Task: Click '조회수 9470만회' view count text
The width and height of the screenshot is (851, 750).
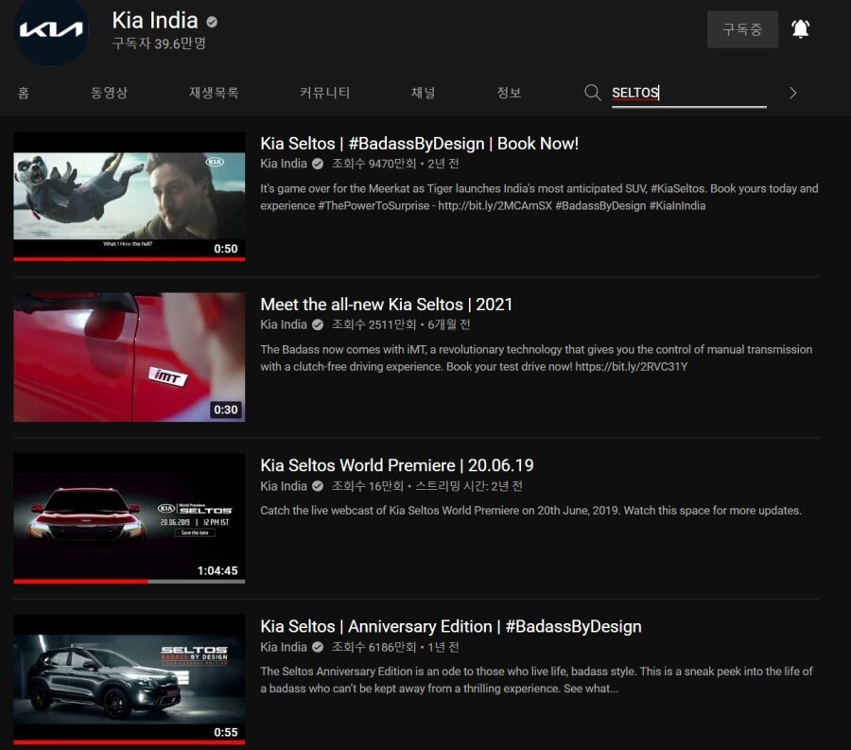Action: pyautogui.click(x=373, y=164)
